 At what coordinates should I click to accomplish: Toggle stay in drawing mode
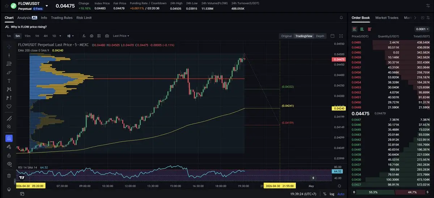(x=9, y=147)
